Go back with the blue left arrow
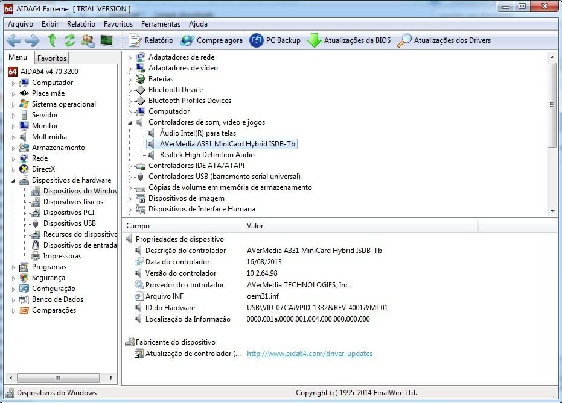562x403 pixels. tap(14, 40)
